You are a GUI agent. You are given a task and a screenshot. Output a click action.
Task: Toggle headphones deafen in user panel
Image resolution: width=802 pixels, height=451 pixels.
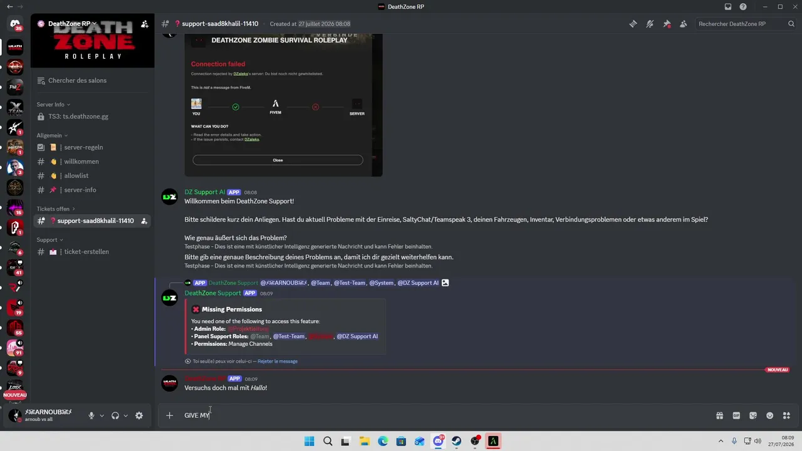pyautogui.click(x=115, y=415)
